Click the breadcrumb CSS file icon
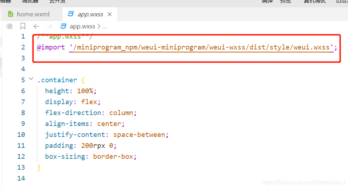This screenshot has height=189, width=348. tap(63, 26)
